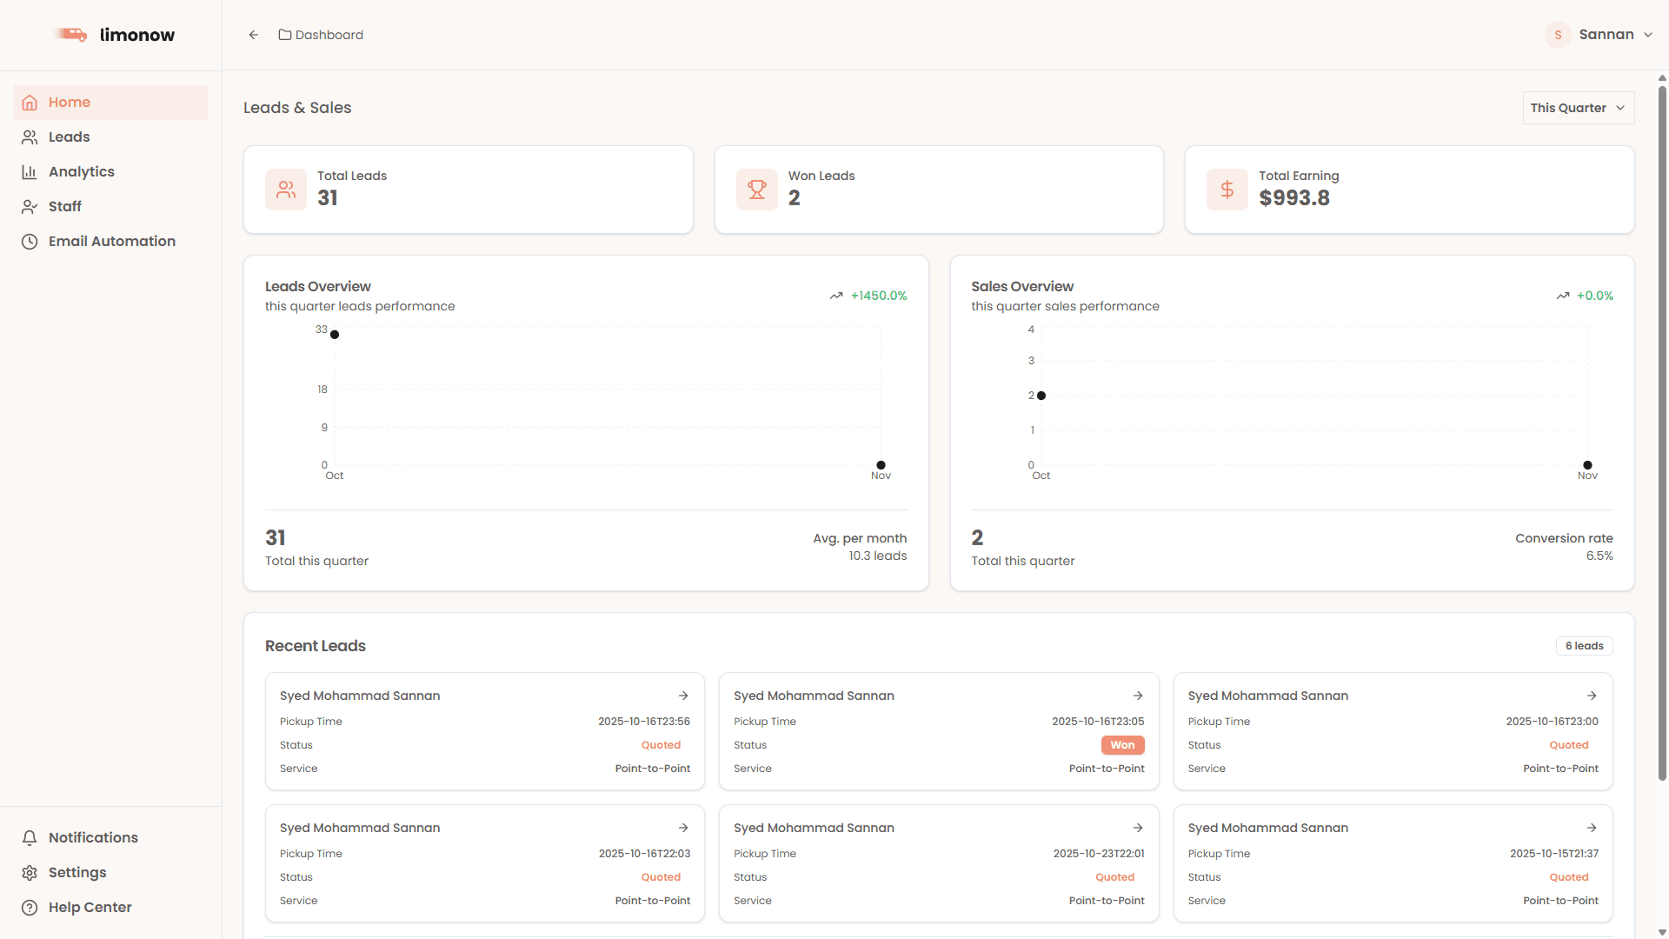Click the Nov data point on Leads Overview chart

[x=881, y=465]
